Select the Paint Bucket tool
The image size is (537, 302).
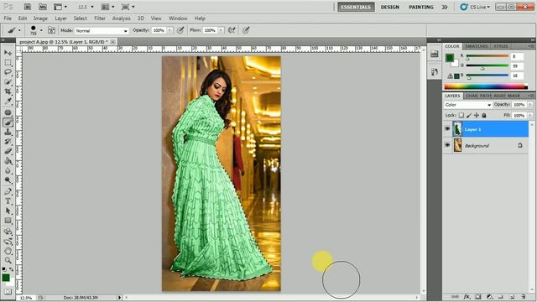pos(8,160)
